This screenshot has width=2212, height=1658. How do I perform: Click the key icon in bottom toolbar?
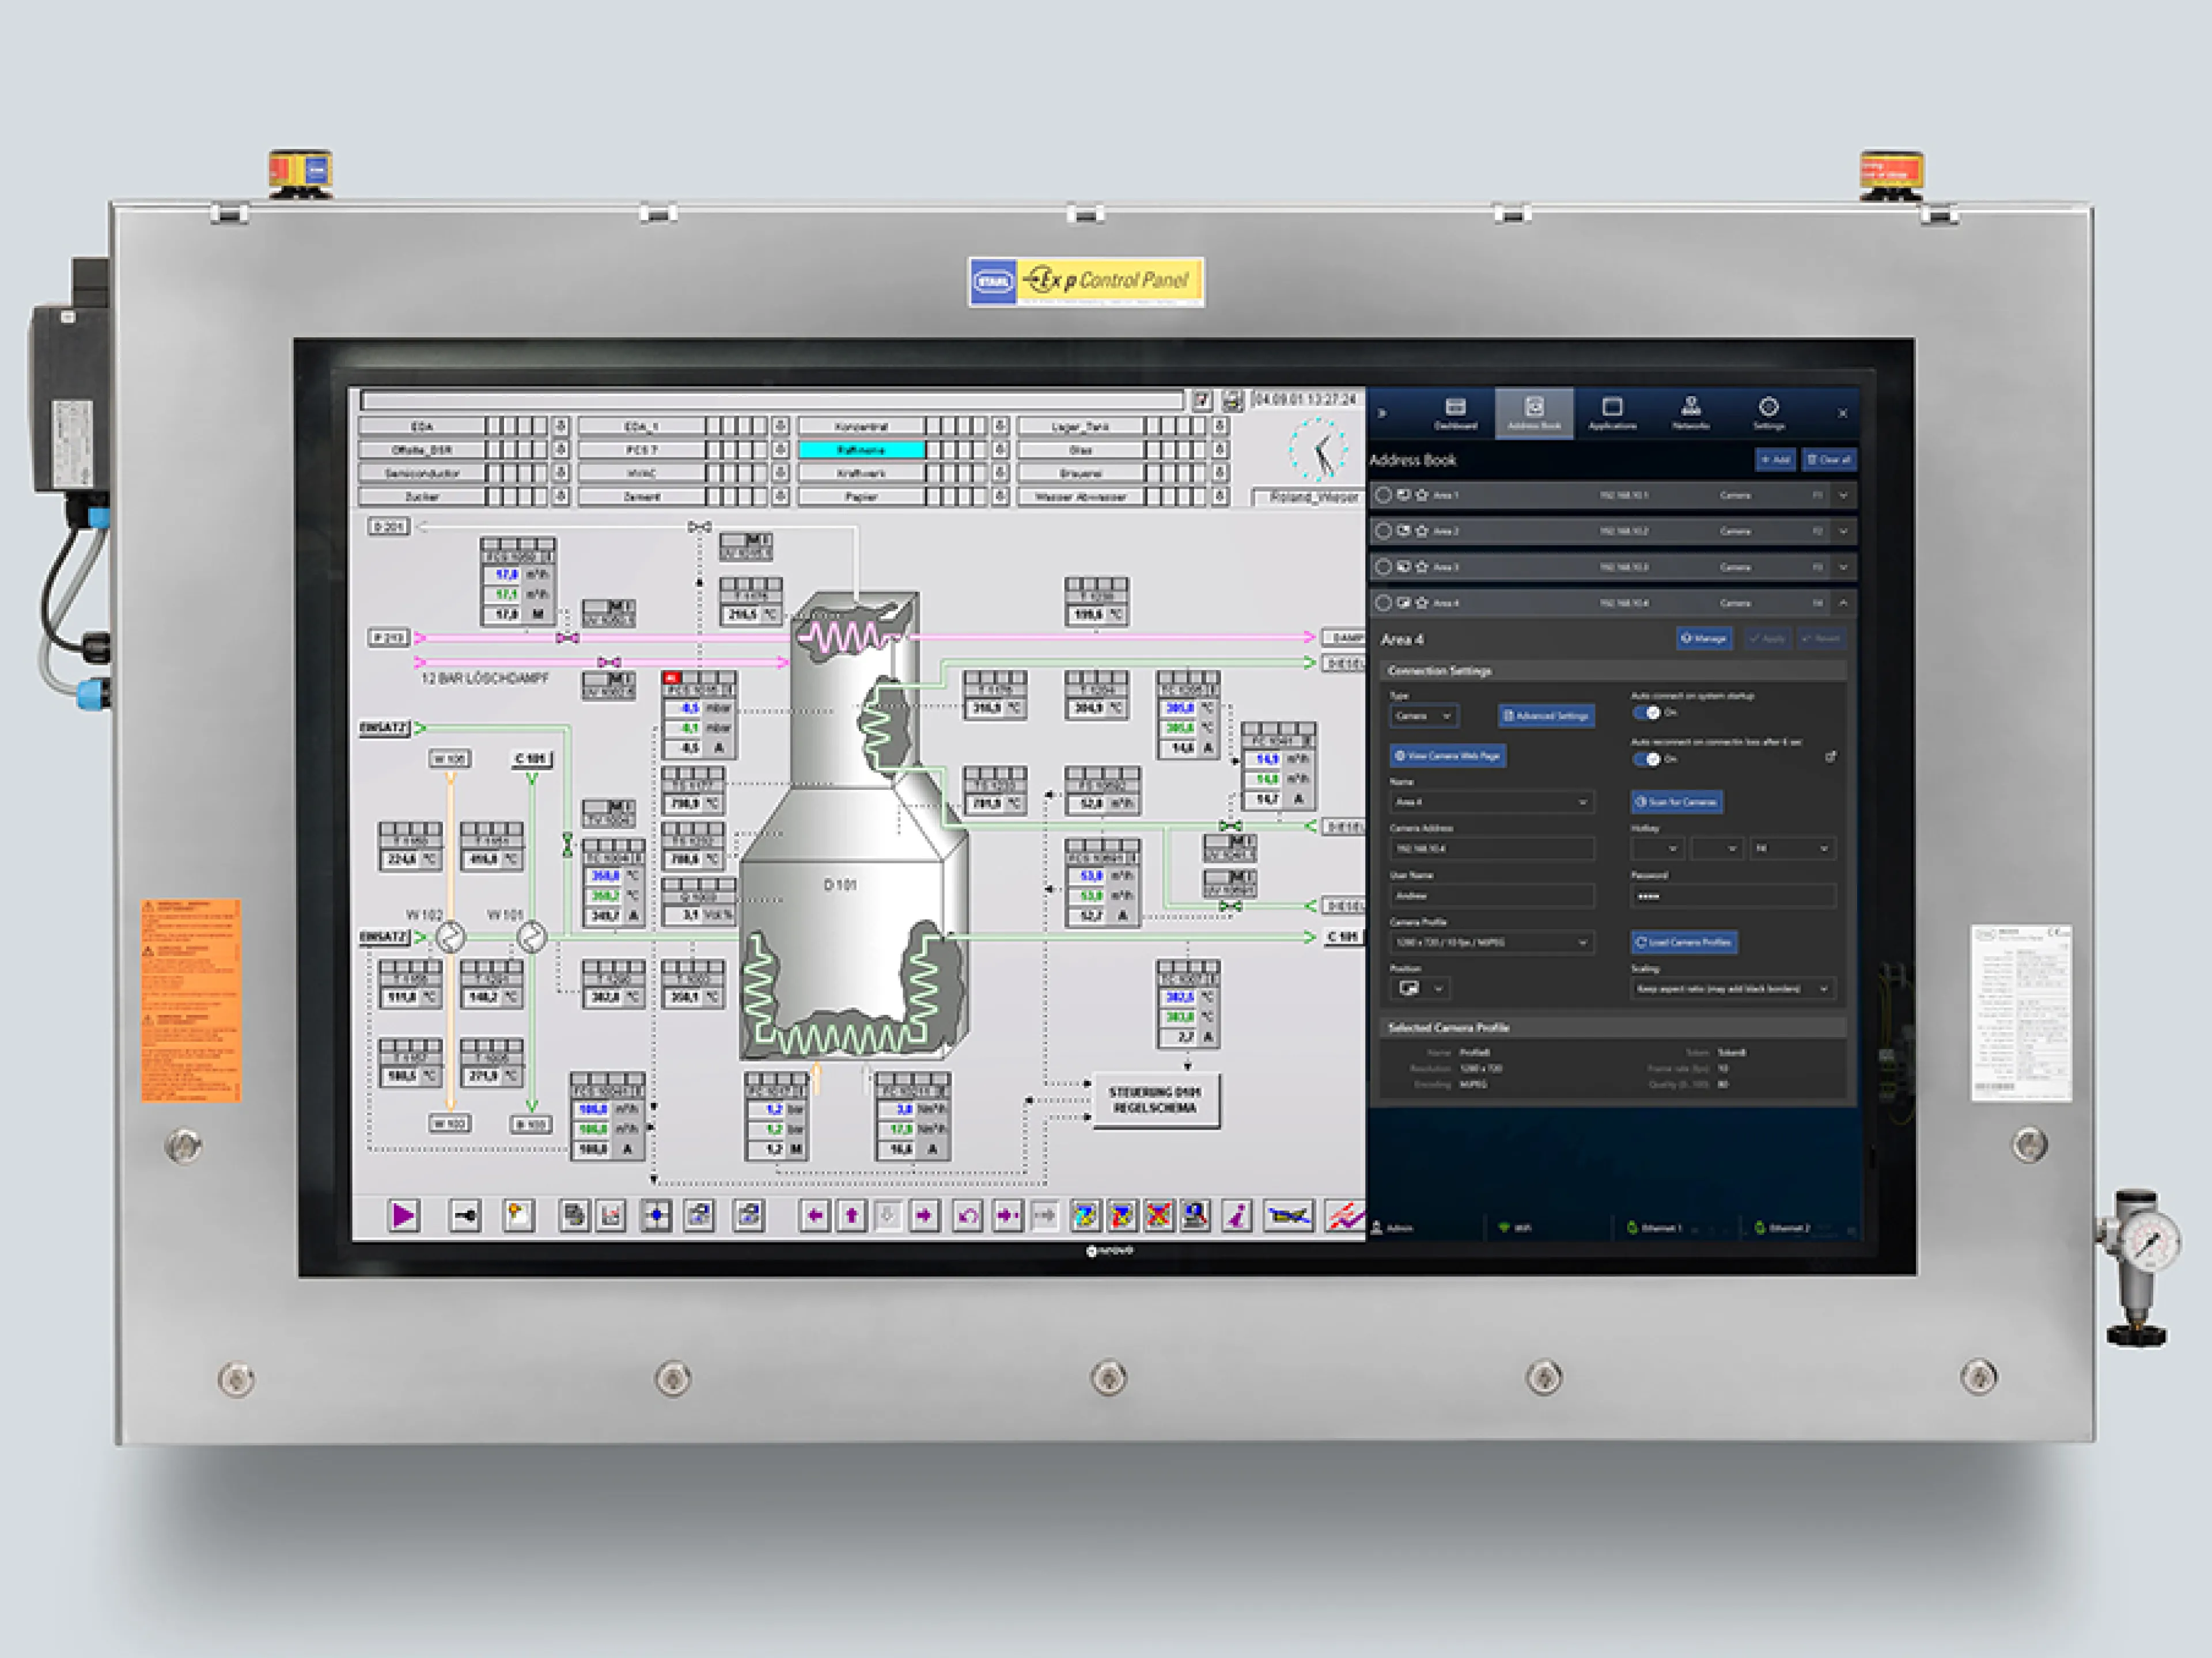(x=466, y=1215)
